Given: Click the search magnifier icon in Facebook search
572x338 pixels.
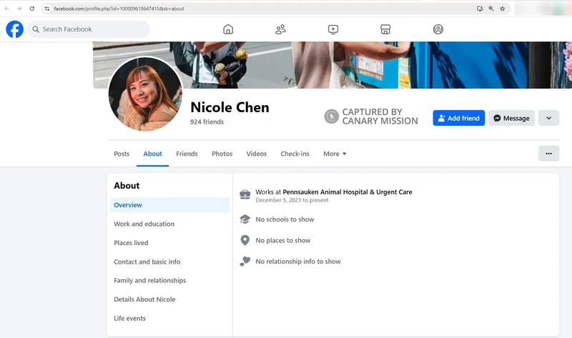Looking at the screenshot, I should coord(35,29).
